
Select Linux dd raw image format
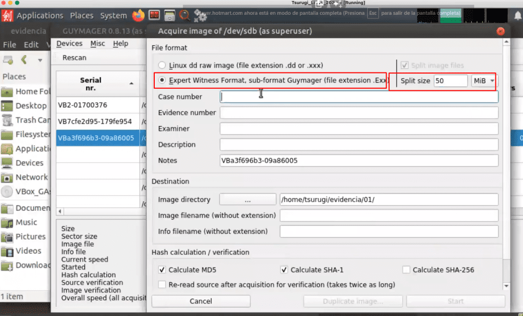162,65
